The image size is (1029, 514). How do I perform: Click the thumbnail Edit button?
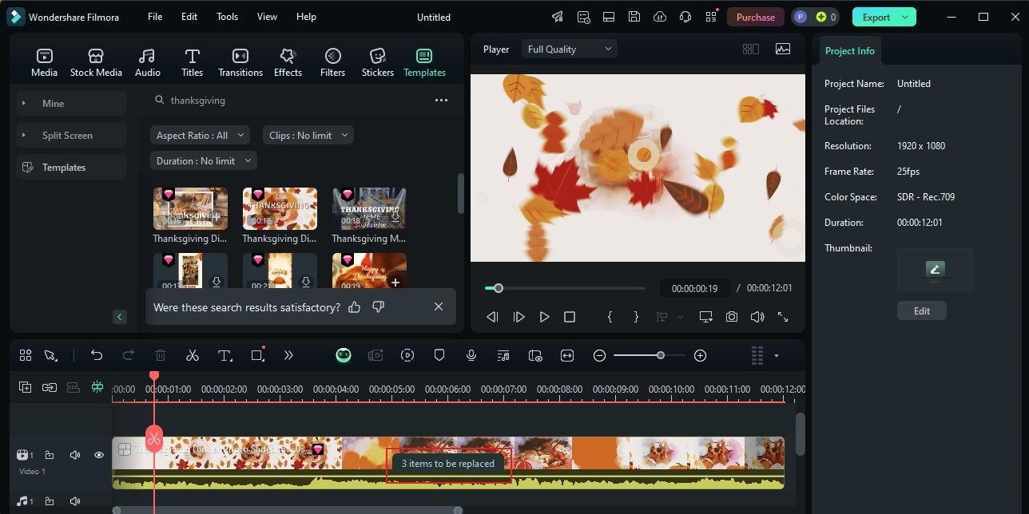pos(922,311)
